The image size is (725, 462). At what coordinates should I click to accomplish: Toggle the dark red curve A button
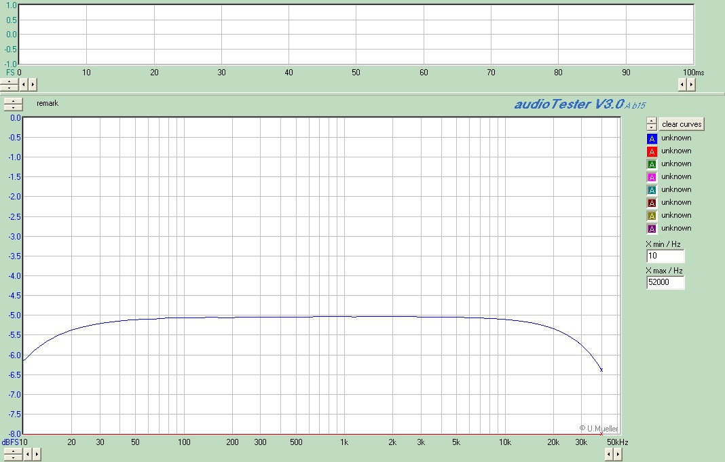(652, 203)
